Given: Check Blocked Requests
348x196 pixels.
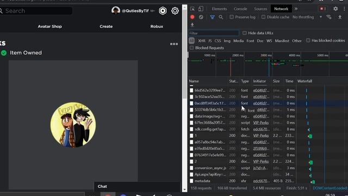Looking at the screenshot, I should pos(191,48).
